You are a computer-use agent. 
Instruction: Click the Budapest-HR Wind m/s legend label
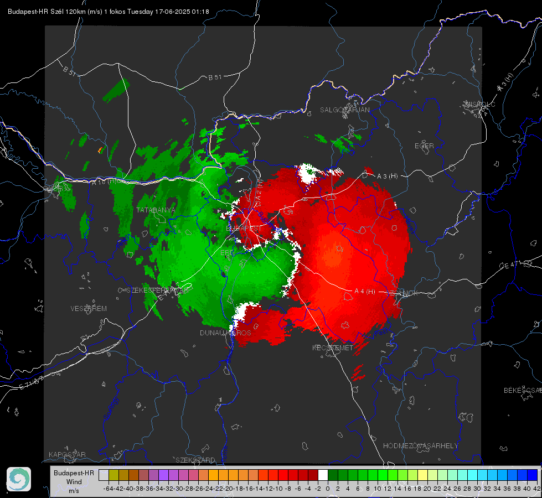point(74,482)
